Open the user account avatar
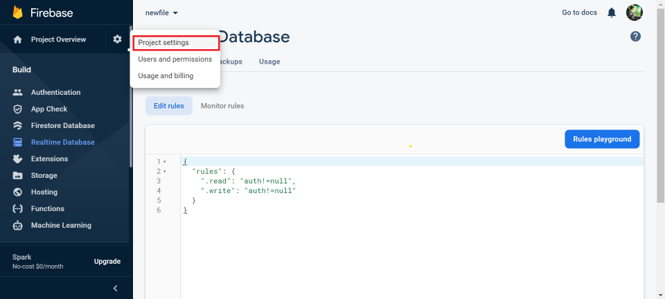 [x=635, y=12]
